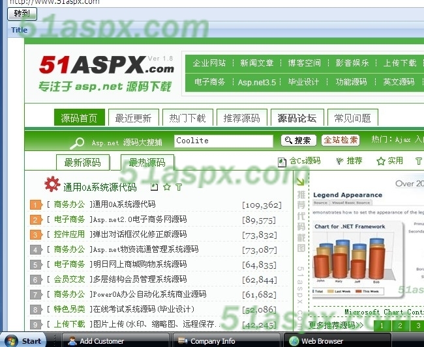
Task: Switch to Add Customer taskbar window
Action: pos(115,340)
